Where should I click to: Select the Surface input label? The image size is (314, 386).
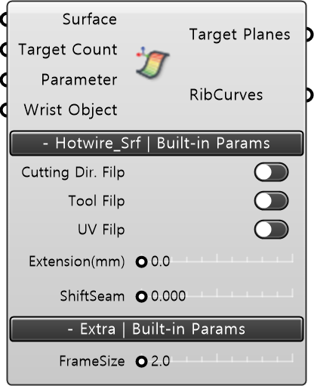[90, 20]
